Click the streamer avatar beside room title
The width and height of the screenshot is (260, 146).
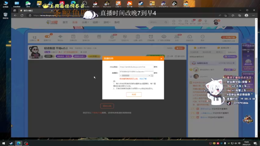click(x=35, y=52)
